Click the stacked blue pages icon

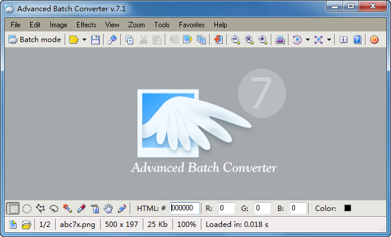201,40
